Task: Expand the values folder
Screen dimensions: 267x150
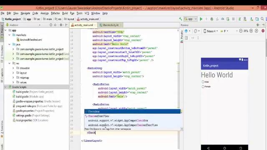Action: [13, 82]
